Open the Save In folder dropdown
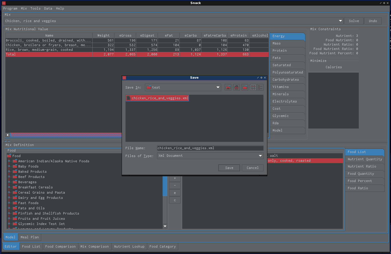391x254 pixels. [x=218, y=87]
